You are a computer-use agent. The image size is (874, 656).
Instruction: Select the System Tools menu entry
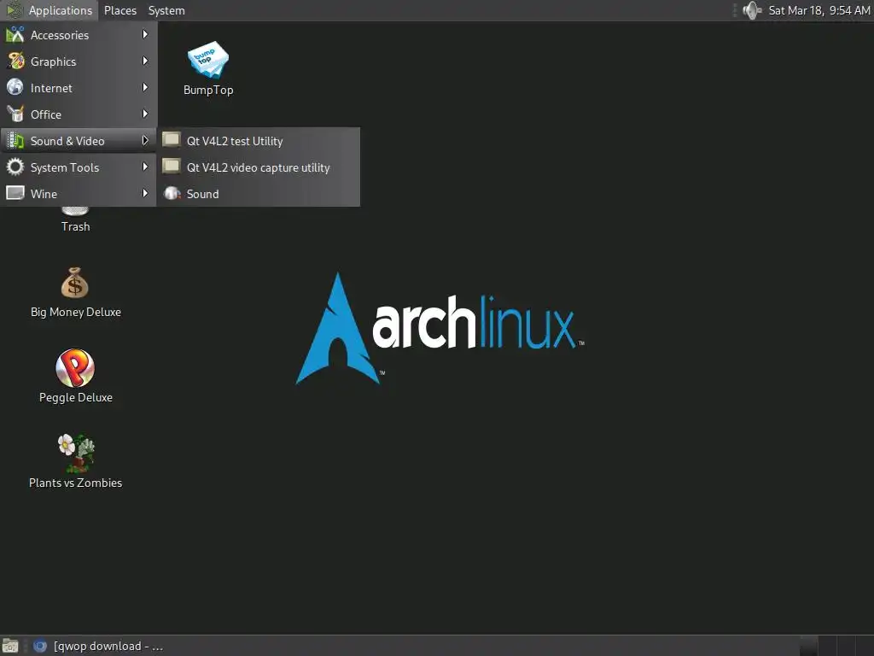[79, 167]
